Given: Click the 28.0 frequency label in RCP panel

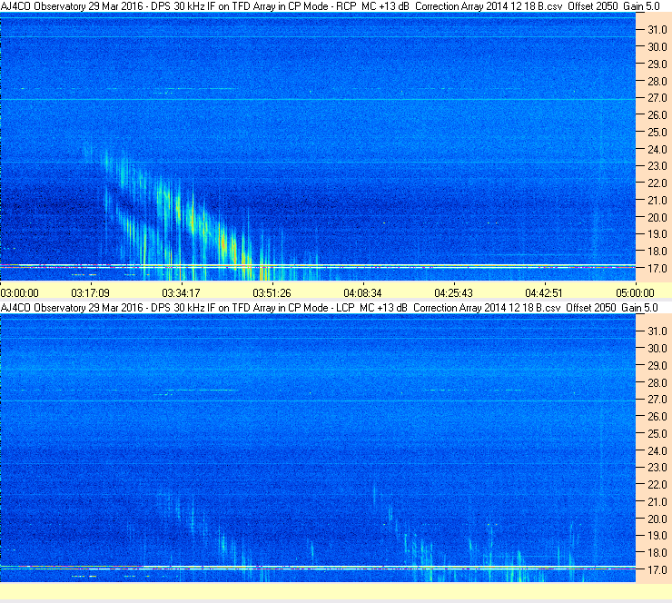Looking at the screenshot, I should [x=657, y=82].
